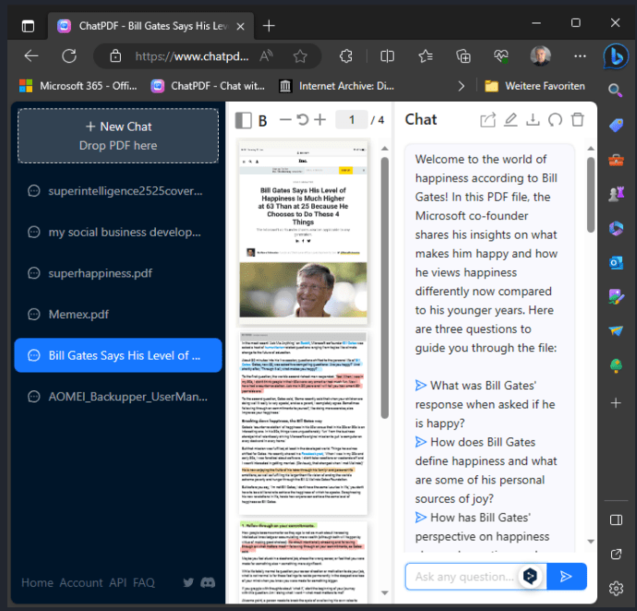The height and width of the screenshot is (611, 637).
Task: Open ChatPDF Discord link icon
Action: [x=209, y=582]
